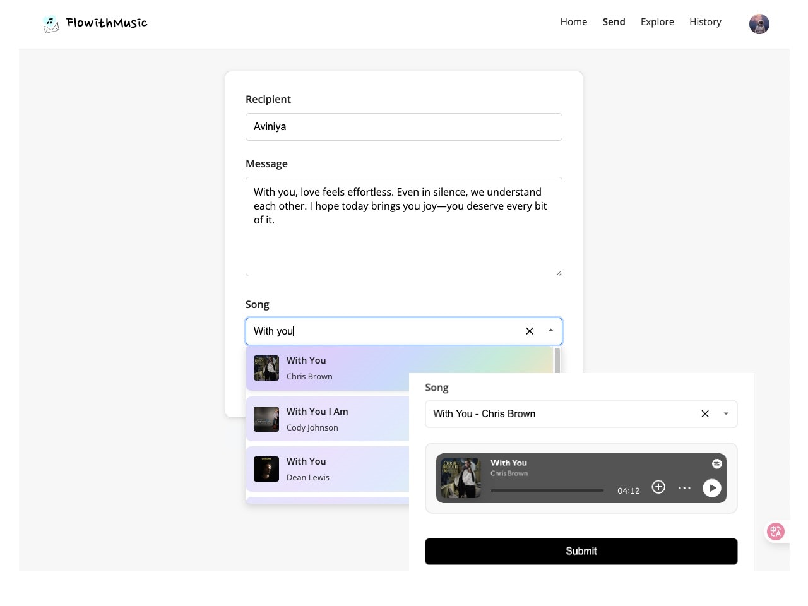Click into the Message text area
808x606 pixels.
coord(403,227)
